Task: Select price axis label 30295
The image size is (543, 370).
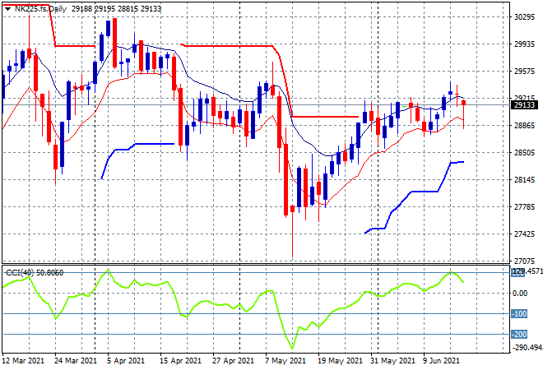Action: [524, 17]
